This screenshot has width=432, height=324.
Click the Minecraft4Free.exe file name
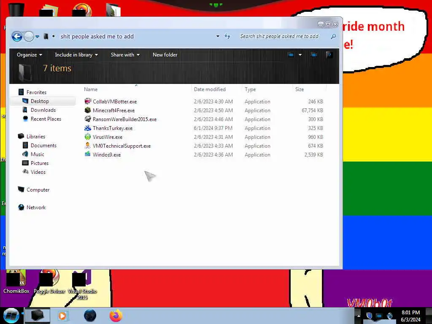[x=113, y=110]
